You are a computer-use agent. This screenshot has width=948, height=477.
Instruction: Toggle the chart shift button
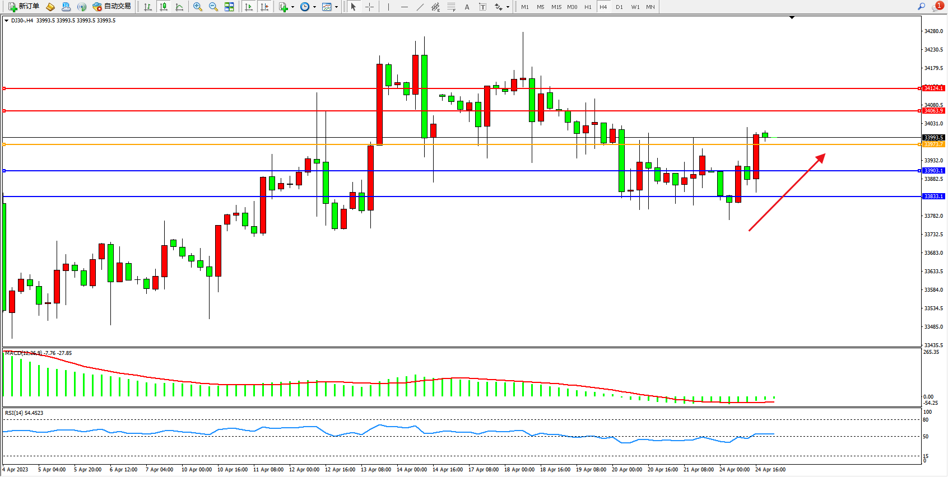264,7
